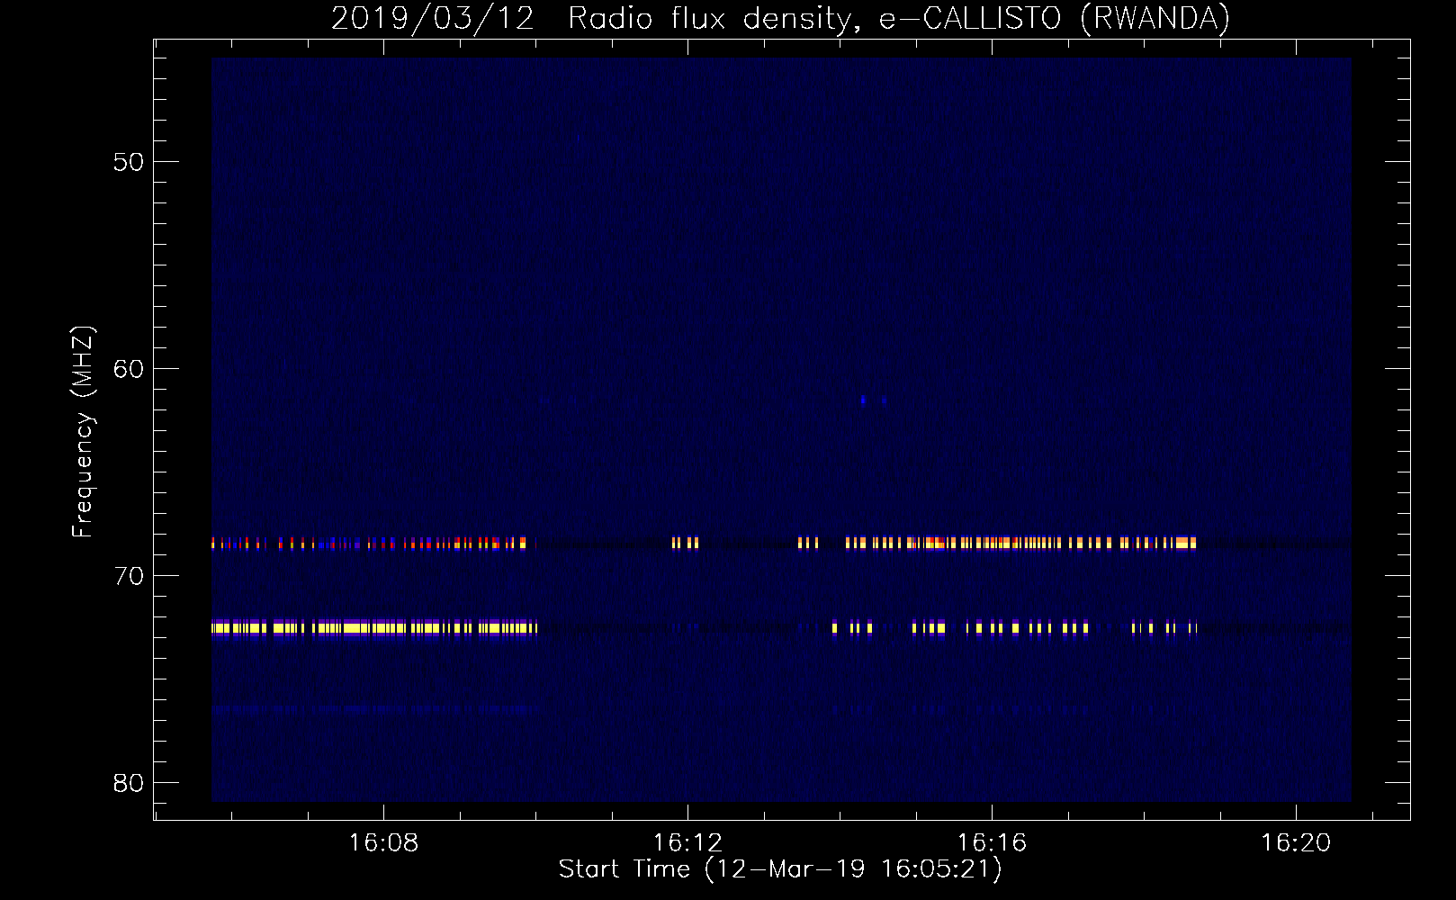
Task: Select the 60 MHz frequency tick label
Action: pos(128,369)
